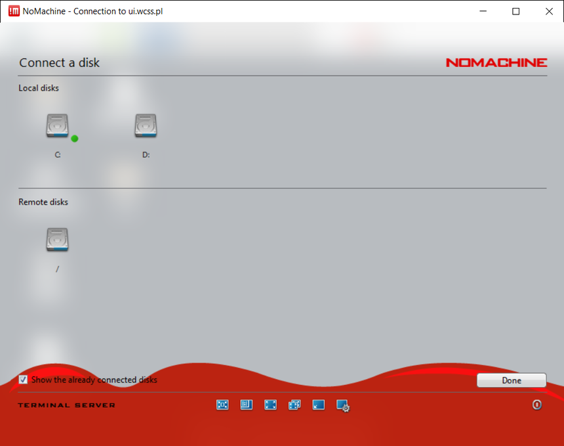Select the remote root "/" disk icon
Viewport: 564px width, 446px height.
[x=58, y=240]
